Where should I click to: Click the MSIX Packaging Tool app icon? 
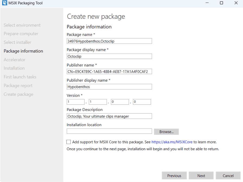point(5,3)
